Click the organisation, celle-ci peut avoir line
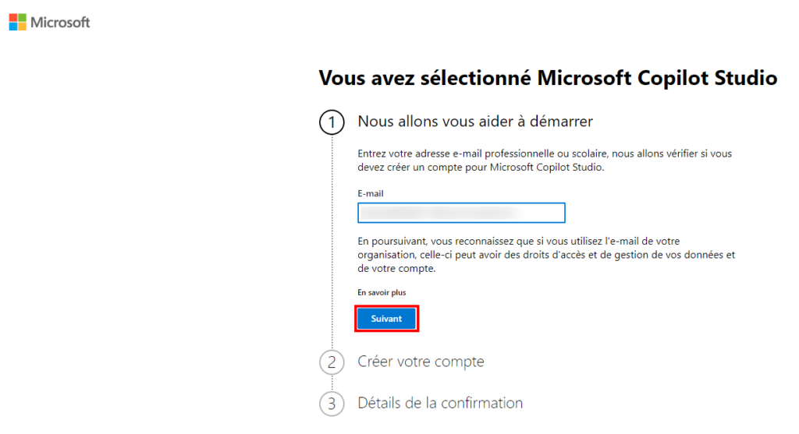 click(546, 255)
